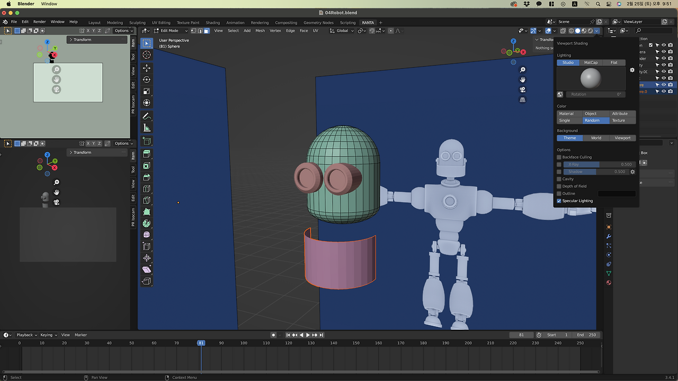Disable the Specular Lighting checkbox
The image size is (678, 381).
(x=559, y=201)
